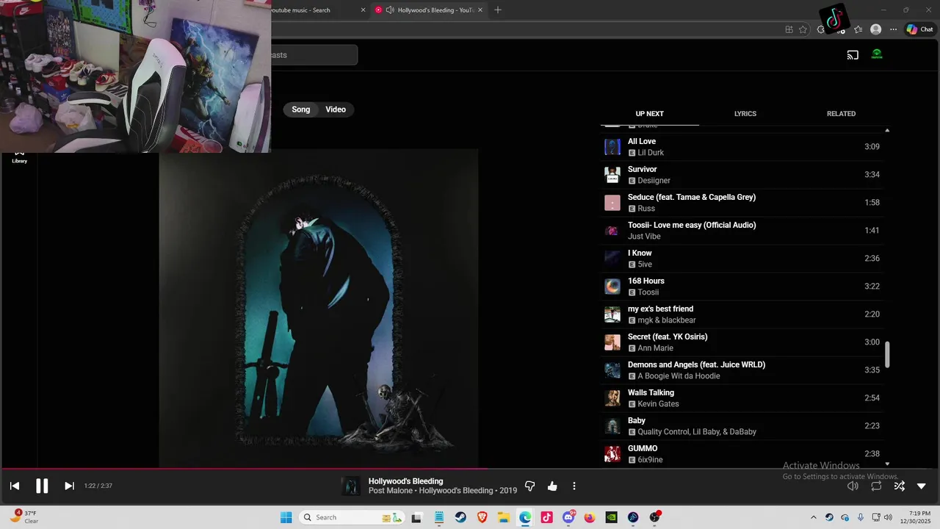
Task: Open the browser favorites list
Action: click(x=858, y=29)
